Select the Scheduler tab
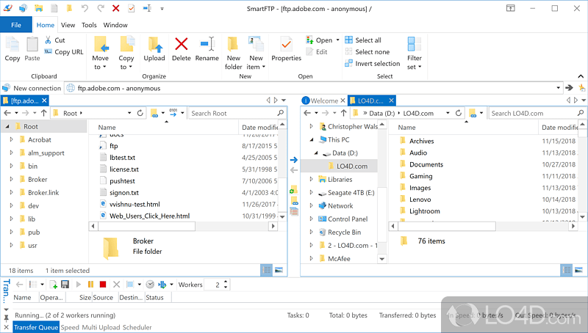588x333 pixels. (137, 327)
